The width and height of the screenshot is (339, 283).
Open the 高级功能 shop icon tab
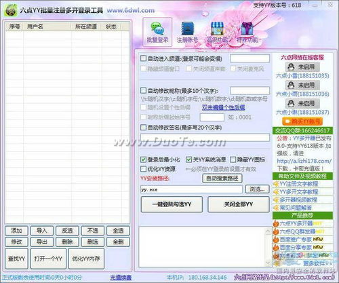[217, 33]
